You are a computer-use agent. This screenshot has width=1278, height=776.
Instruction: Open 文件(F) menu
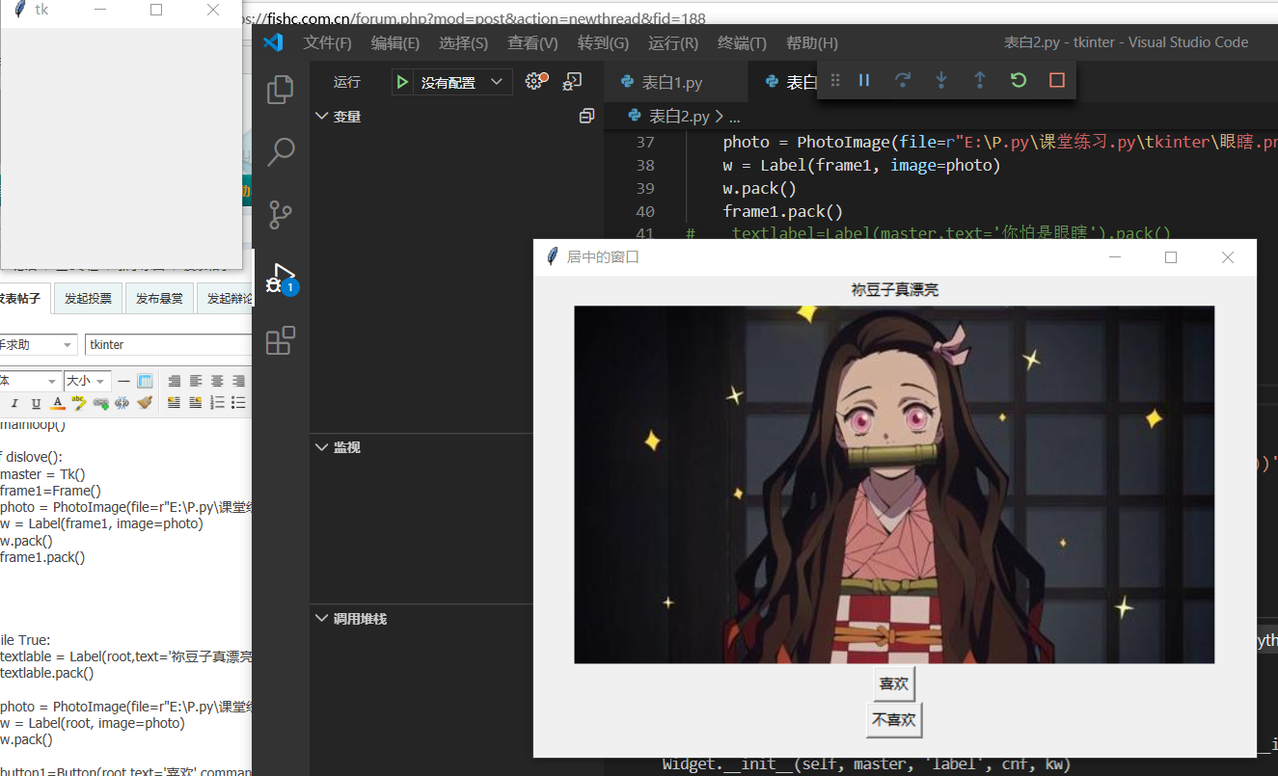coord(328,43)
